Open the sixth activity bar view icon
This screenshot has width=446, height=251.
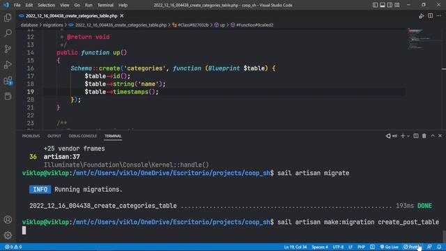(8, 96)
